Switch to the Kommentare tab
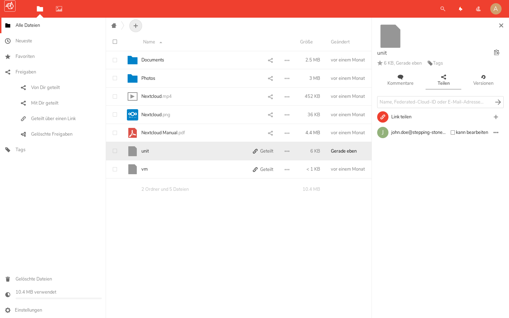The height and width of the screenshot is (318, 509). (x=400, y=80)
